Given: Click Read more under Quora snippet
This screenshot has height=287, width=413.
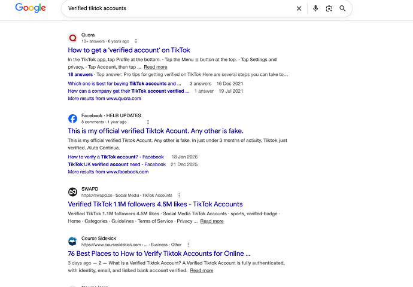Looking at the screenshot, I should 156,67.
